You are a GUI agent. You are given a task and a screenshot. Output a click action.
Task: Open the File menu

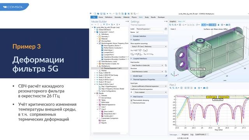tap(94, 17)
